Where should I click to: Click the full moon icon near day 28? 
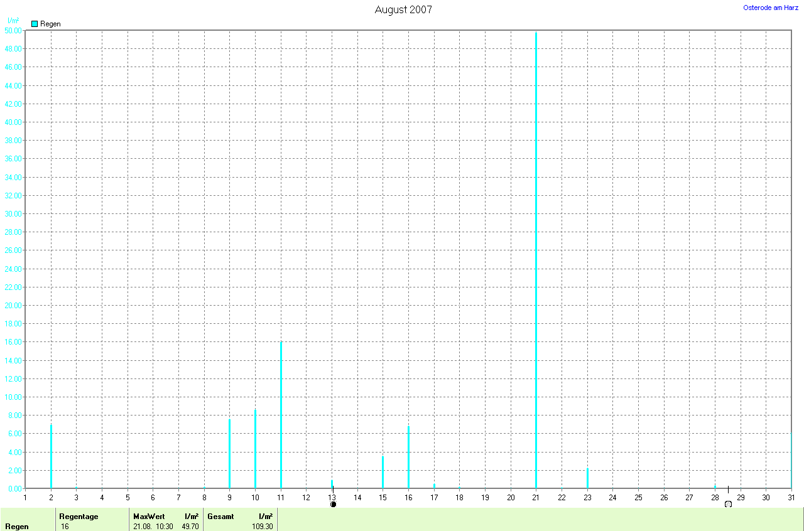728,504
